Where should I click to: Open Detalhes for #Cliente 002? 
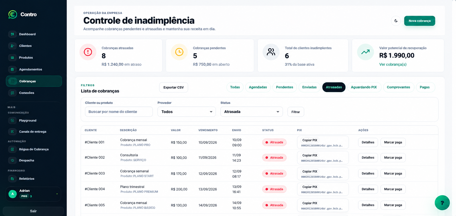click(x=368, y=157)
